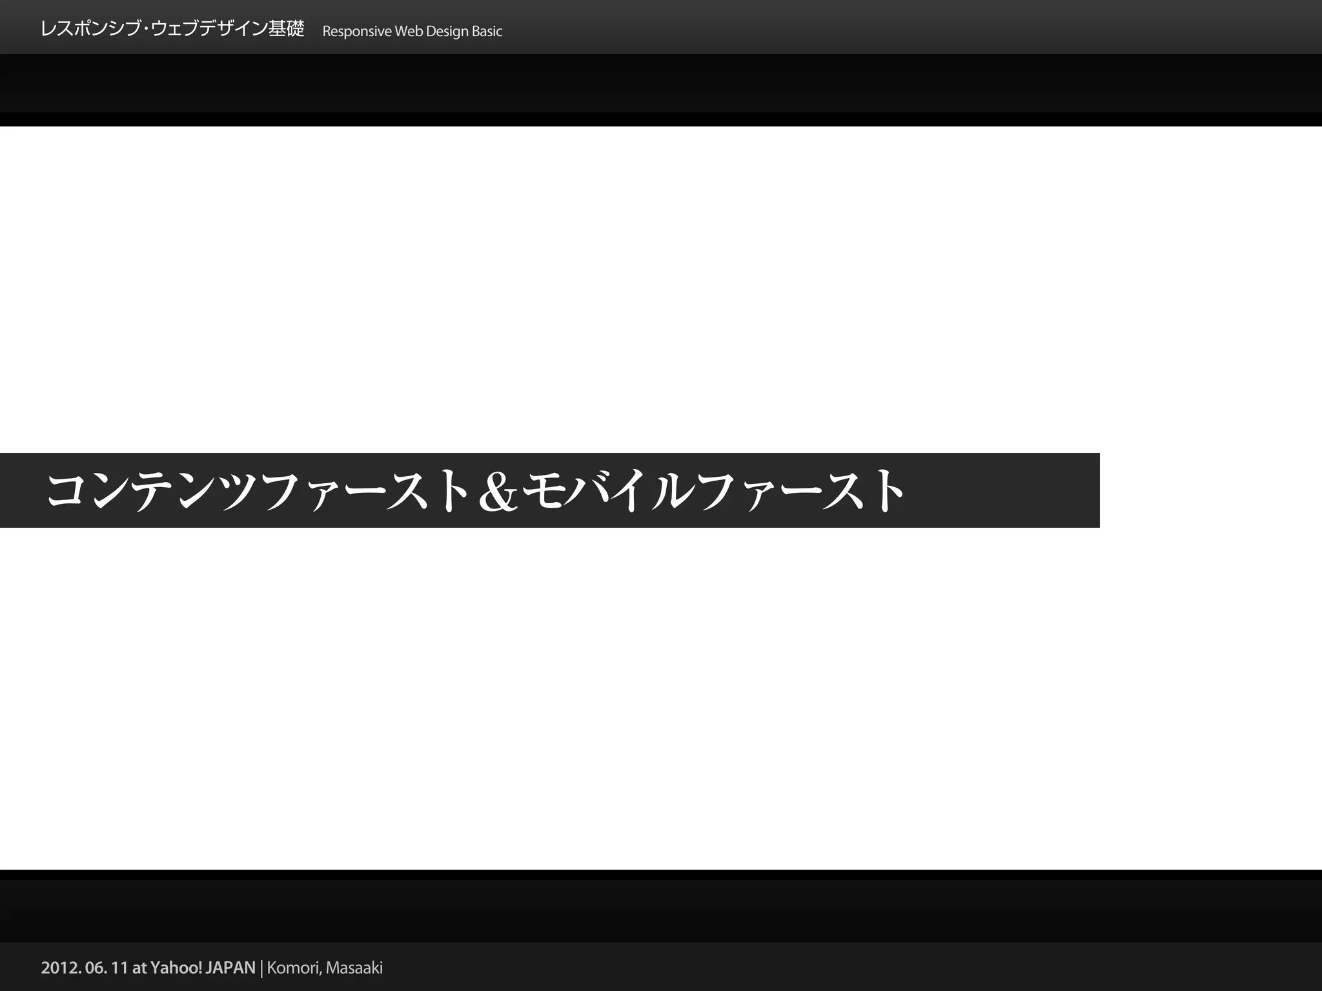Screen dimensions: 1322x991
Task: Click the 'Responsive Web Design Basic' subtitle
Action: point(412,31)
